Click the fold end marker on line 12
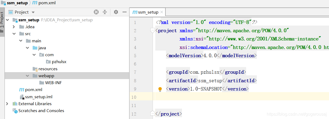The height and width of the screenshot is (119, 329). point(153,114)
